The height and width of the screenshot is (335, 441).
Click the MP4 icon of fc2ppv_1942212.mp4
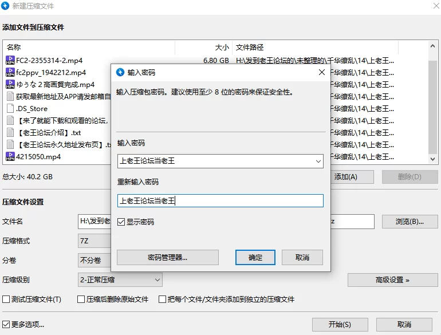[x=10, y=72]
